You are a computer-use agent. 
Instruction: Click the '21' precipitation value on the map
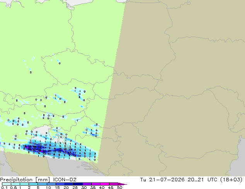[x=44, y=151]
